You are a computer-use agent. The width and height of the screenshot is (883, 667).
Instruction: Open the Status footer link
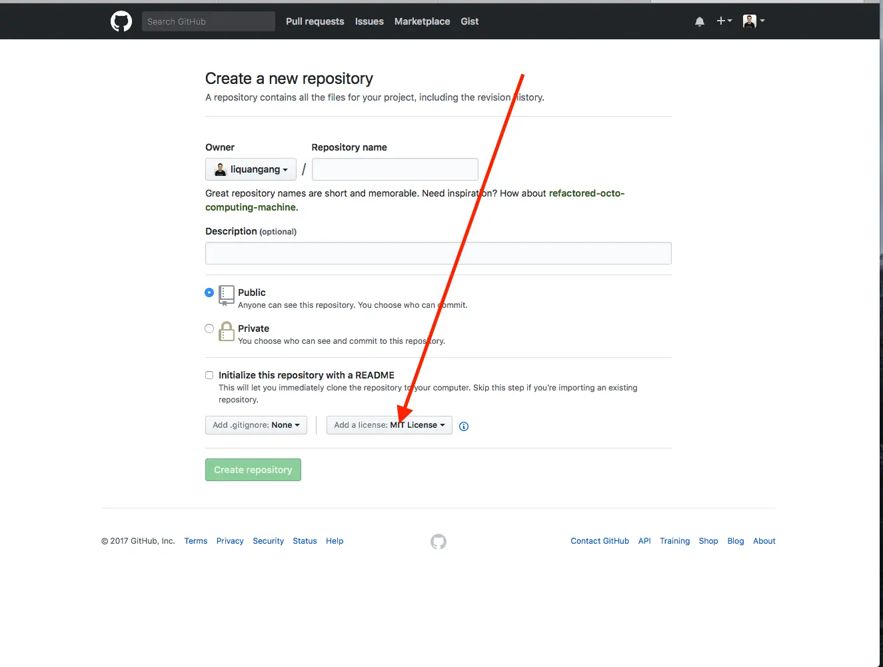click(305, 541)
